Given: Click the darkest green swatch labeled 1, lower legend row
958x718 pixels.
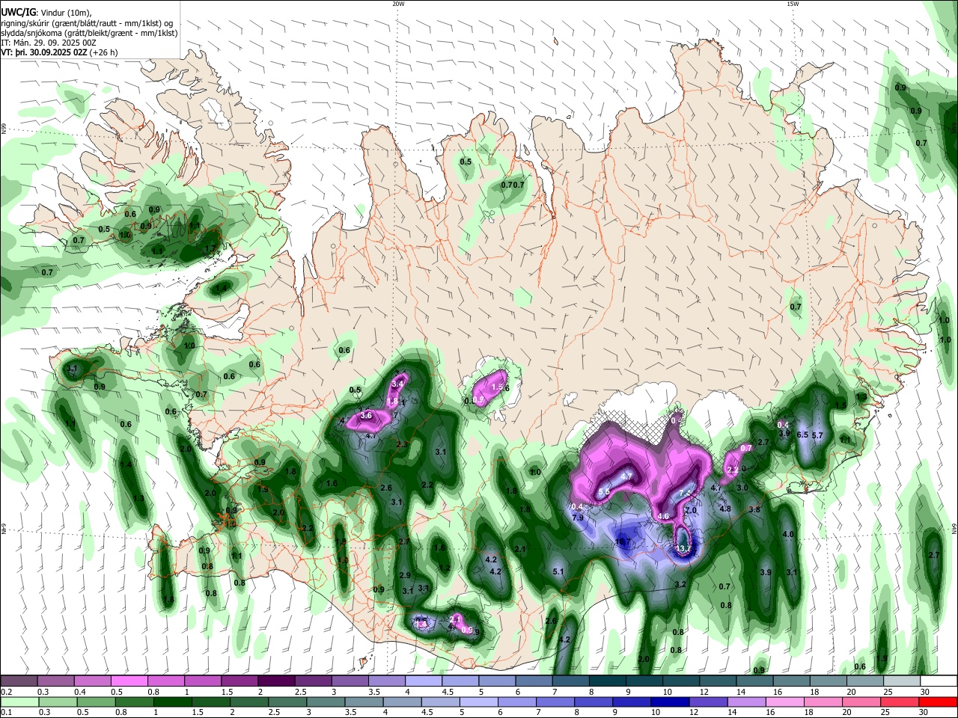Looking at the screenshot, I should click(172, 702).
